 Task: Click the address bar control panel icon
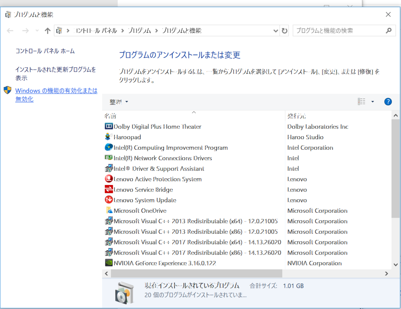click(59, 31)
